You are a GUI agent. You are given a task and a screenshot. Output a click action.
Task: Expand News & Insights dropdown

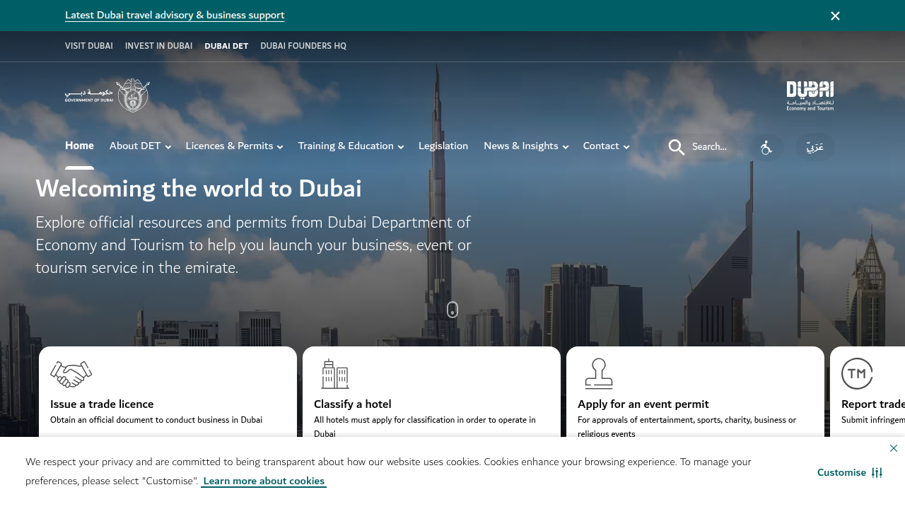click(x=526, y=146)
